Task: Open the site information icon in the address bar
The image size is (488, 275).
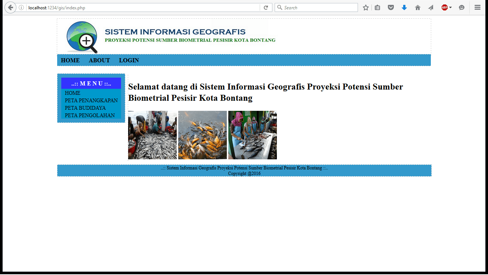Action: coord(21,7)
